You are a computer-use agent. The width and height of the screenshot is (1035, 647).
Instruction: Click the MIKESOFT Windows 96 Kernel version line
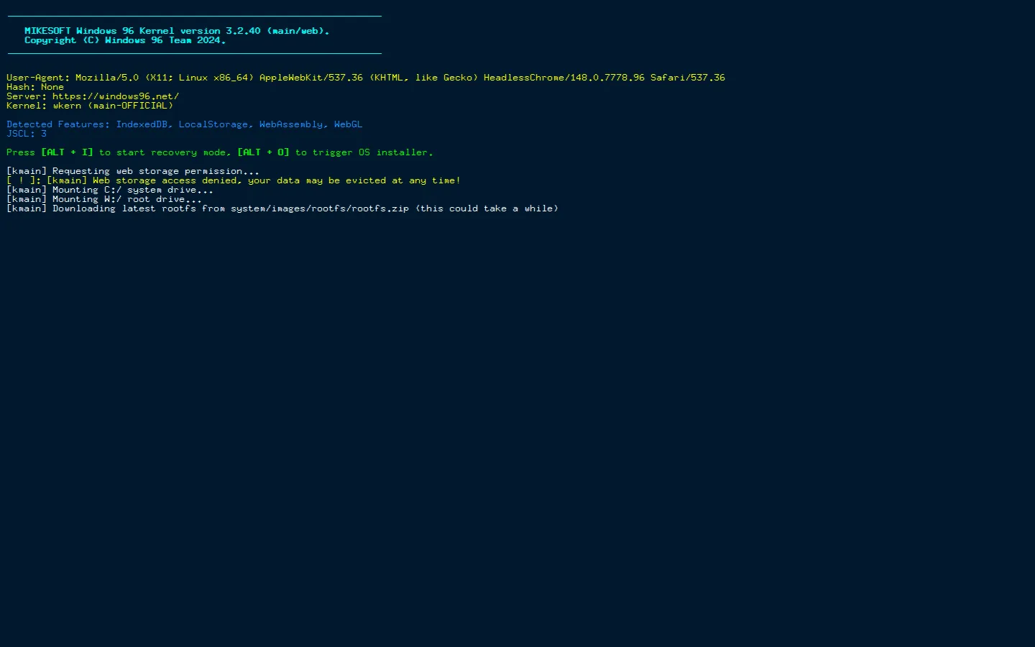tap(177, 31)
